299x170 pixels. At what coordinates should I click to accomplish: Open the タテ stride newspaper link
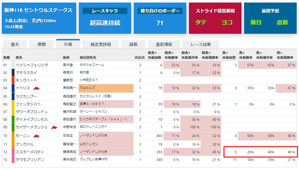[201, 23]
